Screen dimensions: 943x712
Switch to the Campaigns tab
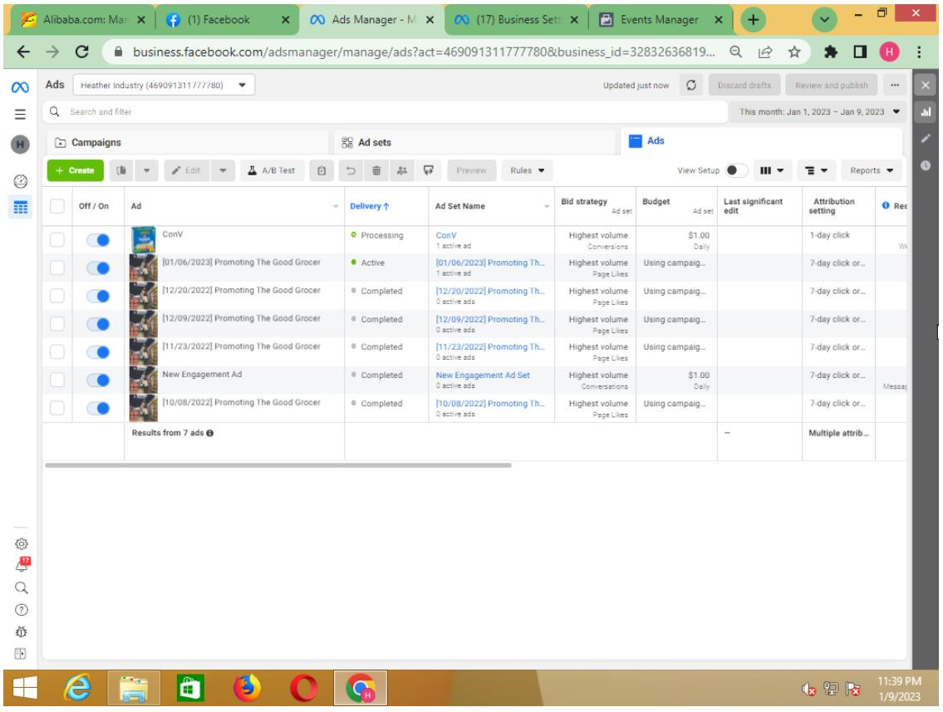(188, 143)
